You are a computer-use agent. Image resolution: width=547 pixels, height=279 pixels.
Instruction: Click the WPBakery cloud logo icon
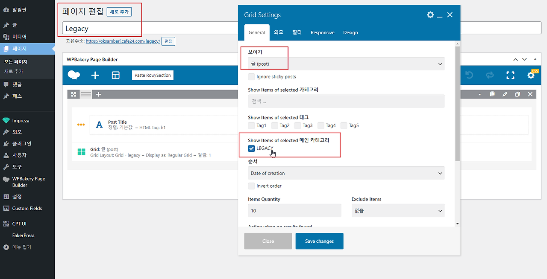pos(74,75)
